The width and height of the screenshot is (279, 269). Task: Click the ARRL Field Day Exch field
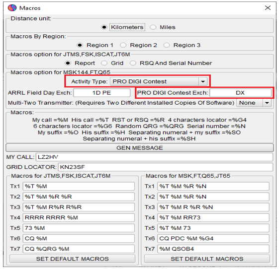click(x=102, y=93)
